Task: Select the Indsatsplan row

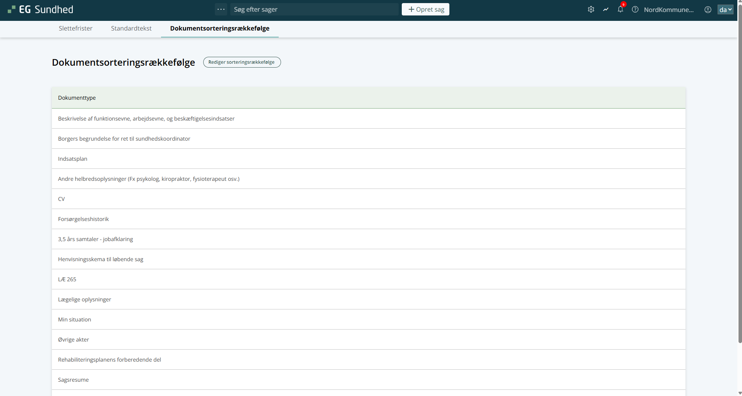Action: pyautogui.click(x=73, y=159)
